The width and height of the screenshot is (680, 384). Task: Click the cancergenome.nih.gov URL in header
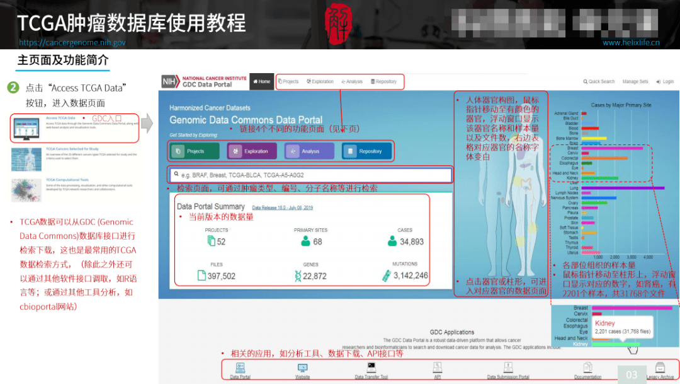tap(72, 43)
